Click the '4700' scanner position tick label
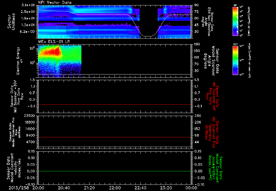276x191 pixels. (30, 142)
